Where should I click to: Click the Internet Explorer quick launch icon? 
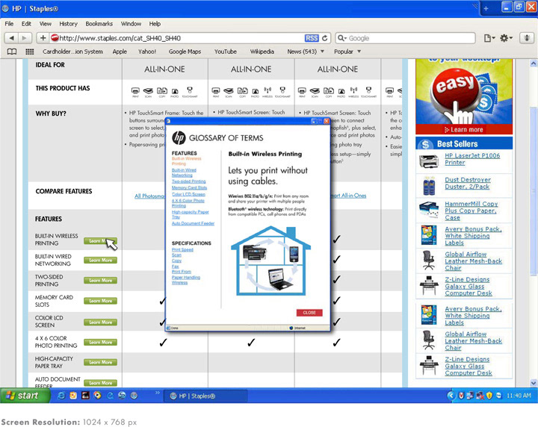61,396
